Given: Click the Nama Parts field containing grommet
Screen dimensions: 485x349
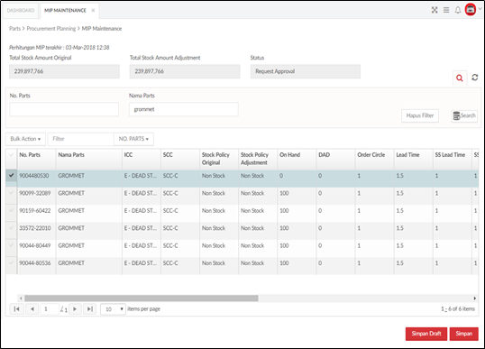Looking at the screenshot, I should coord(183,109).
